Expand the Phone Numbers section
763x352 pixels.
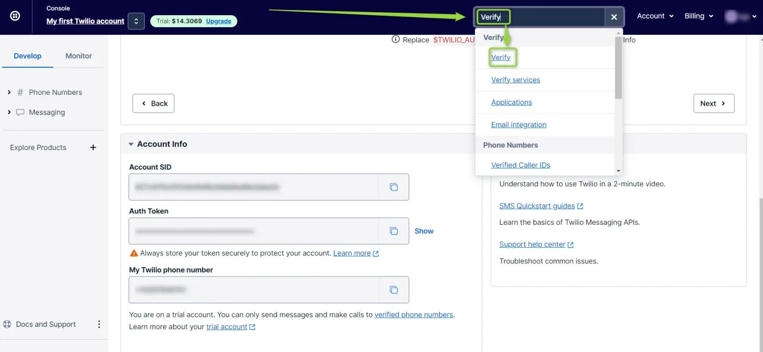tap(9, 92)
